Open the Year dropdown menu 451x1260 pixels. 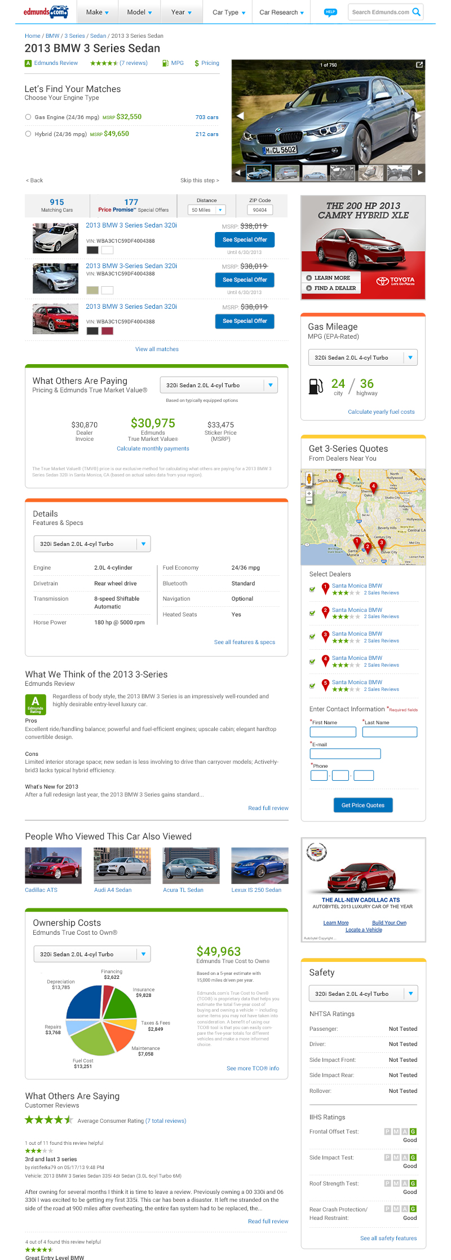[182, 12]
